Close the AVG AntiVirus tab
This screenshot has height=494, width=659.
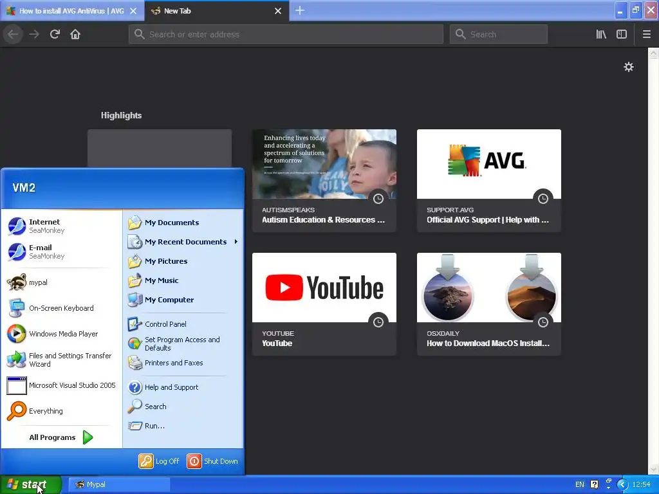click(133, 11)
